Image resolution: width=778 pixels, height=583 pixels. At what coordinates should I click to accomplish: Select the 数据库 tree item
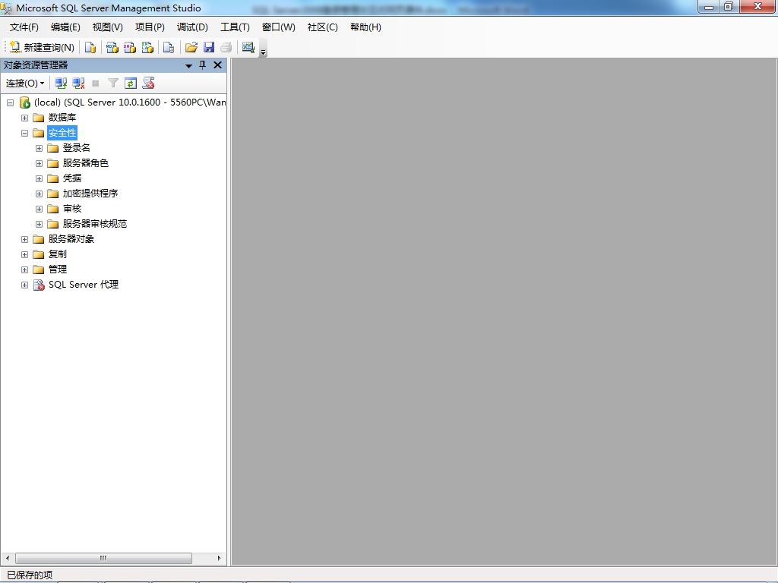[62, 118]
